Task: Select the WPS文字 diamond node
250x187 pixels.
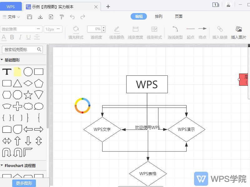Action: click(x=102, y=129)
